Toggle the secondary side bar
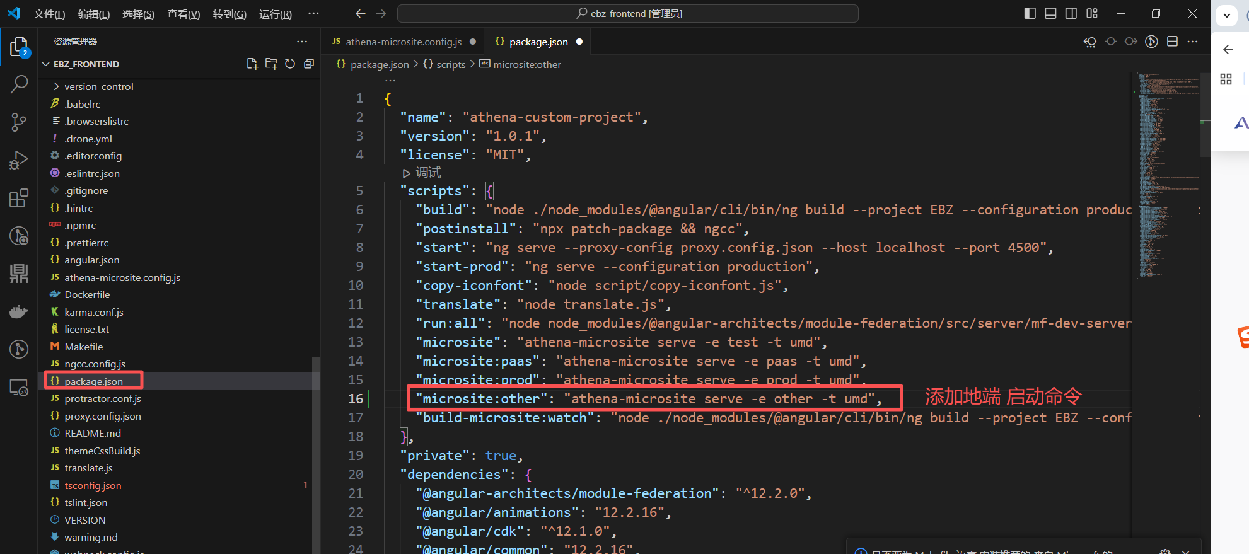This screenshot has height=554, width=1249. tap(1071, 13)
